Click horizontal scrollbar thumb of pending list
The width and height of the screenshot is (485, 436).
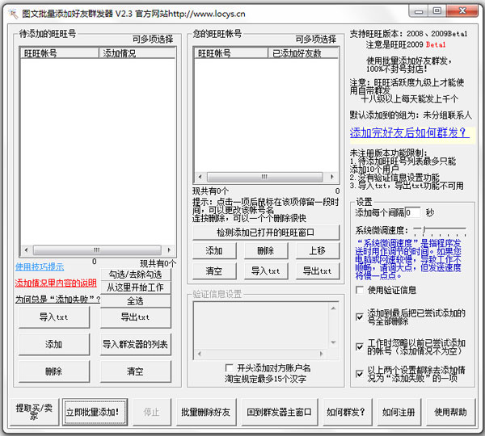pos(97,249)
